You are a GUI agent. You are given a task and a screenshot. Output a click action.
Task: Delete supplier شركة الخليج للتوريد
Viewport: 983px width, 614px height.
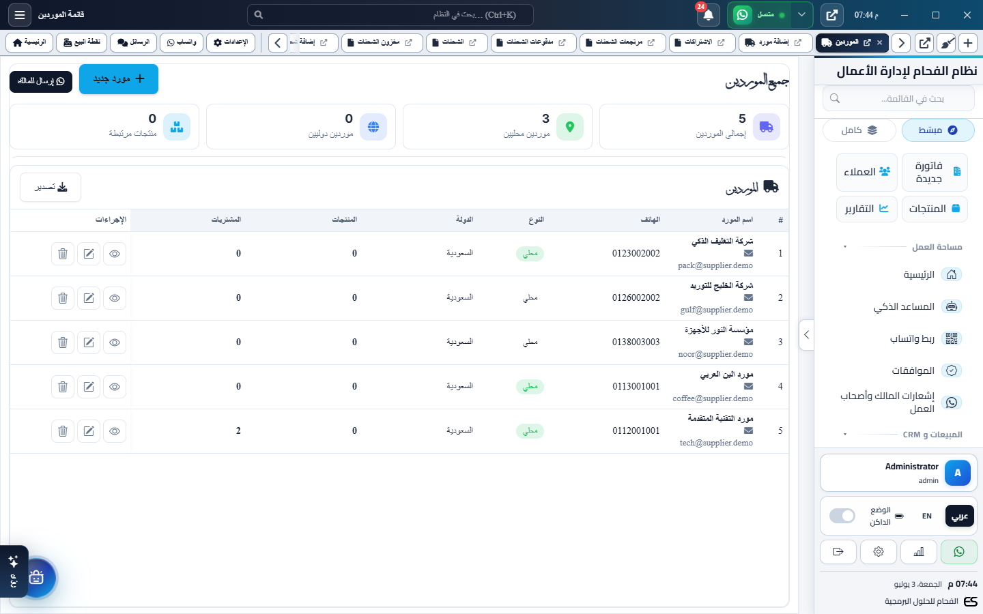[63, 298]
